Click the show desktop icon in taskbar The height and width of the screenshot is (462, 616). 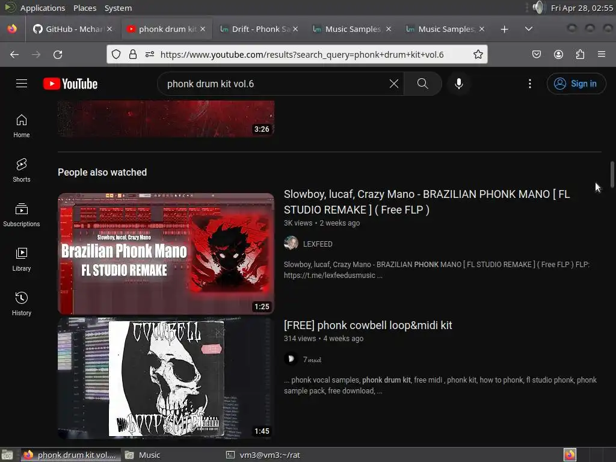point(7,455)
